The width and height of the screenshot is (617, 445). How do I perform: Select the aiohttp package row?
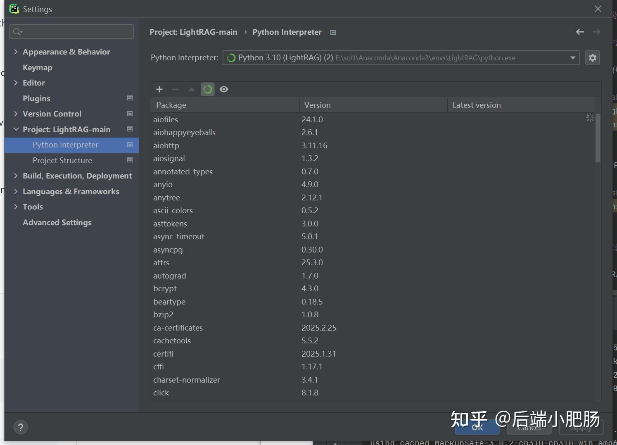[x=373, y=145]
